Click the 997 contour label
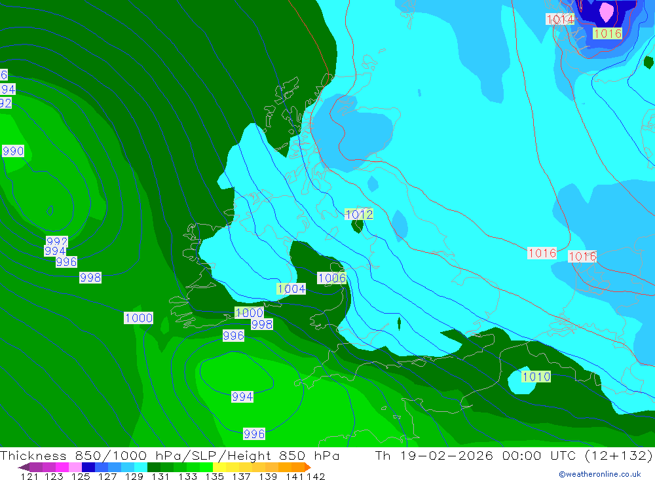 [x=57, y=242]
